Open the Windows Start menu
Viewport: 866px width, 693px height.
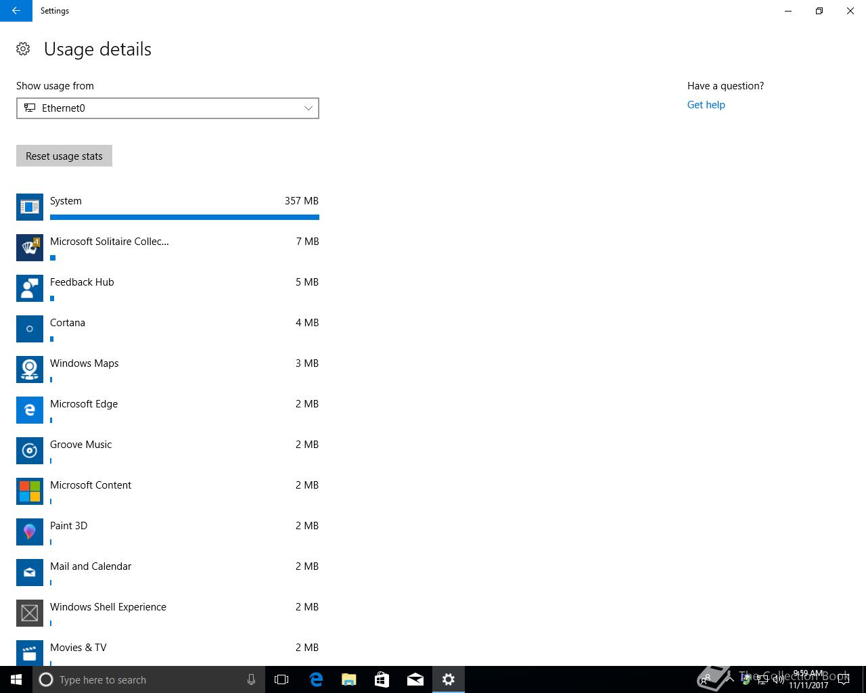(16, 679)
